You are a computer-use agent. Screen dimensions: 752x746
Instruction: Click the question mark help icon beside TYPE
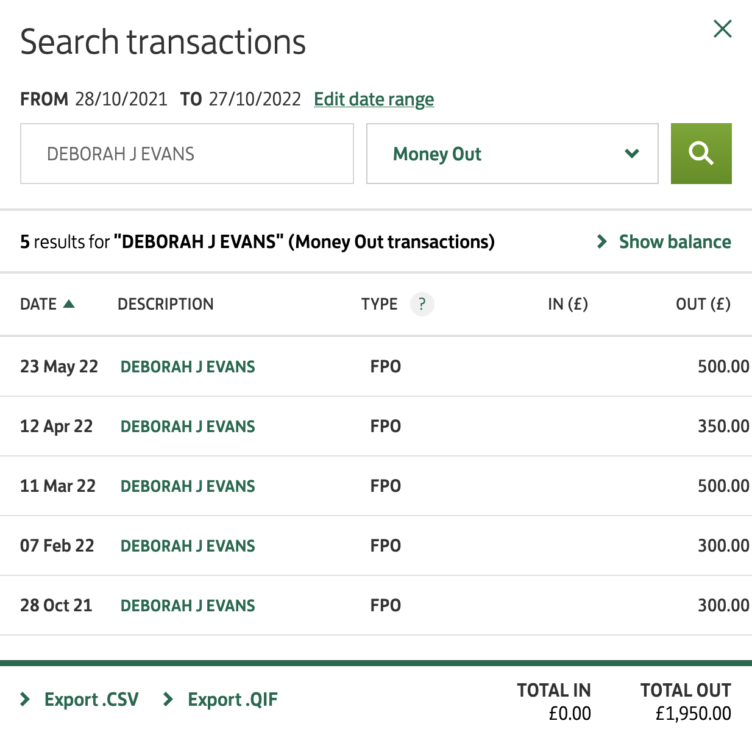(x=422, y=304)
